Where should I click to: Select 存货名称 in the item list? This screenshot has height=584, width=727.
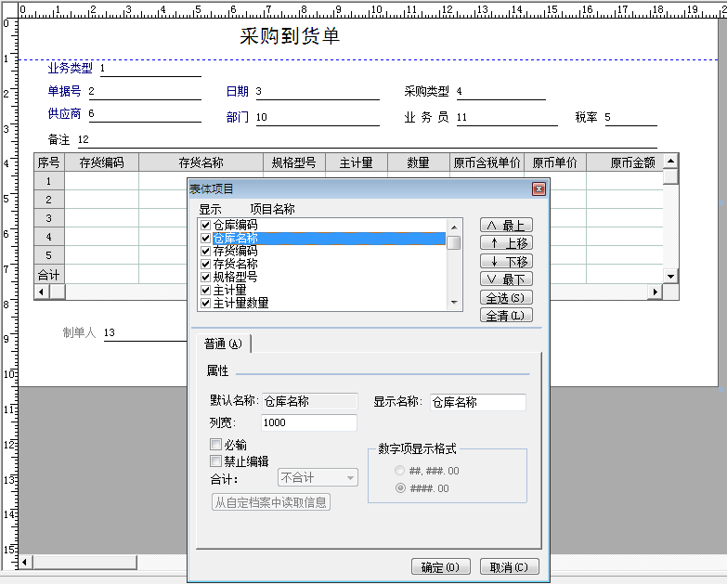[236, 265]
